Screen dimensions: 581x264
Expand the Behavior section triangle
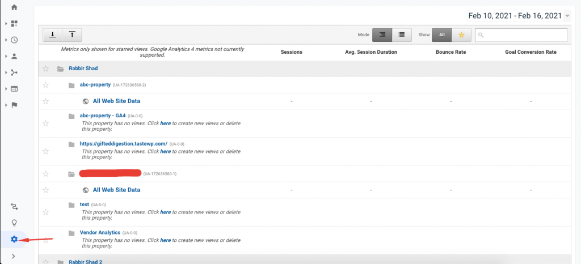(x=6, y=89)
